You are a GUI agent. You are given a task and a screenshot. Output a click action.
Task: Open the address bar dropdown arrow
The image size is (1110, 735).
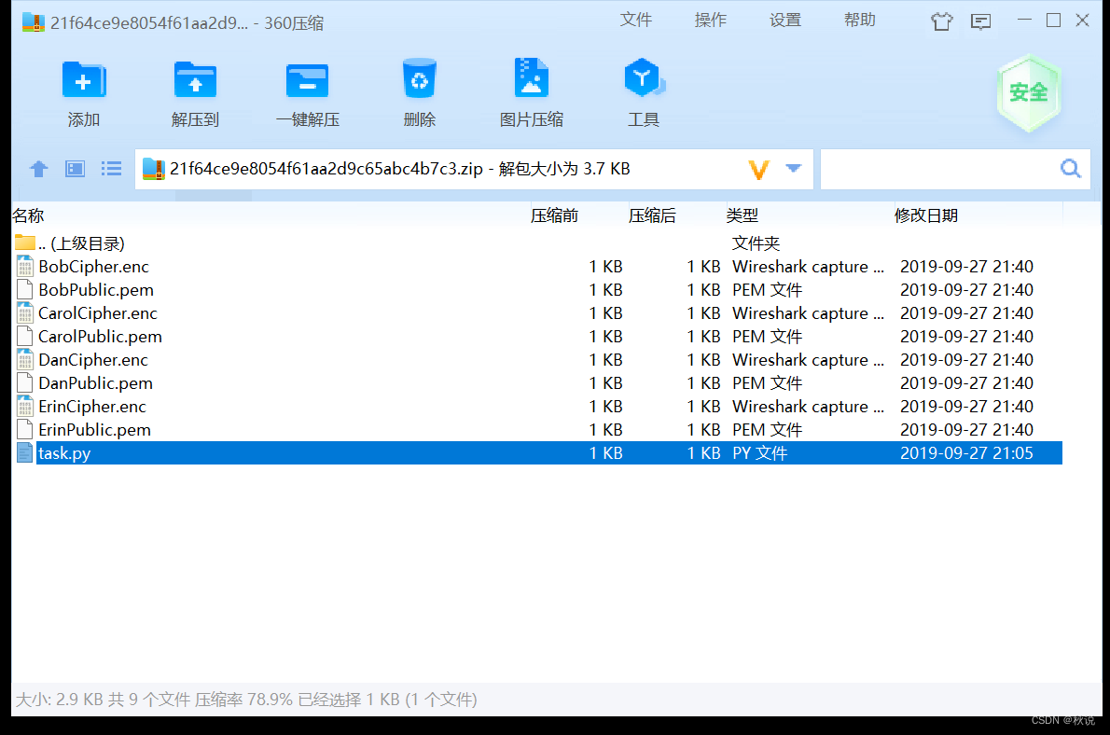click(794, 169)
